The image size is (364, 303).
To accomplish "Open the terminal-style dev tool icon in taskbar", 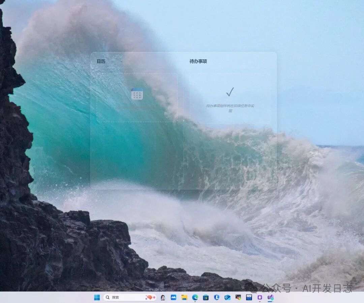I will coord(238,297).
